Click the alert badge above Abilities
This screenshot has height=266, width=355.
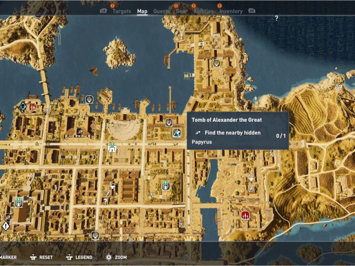click(194, 6)
